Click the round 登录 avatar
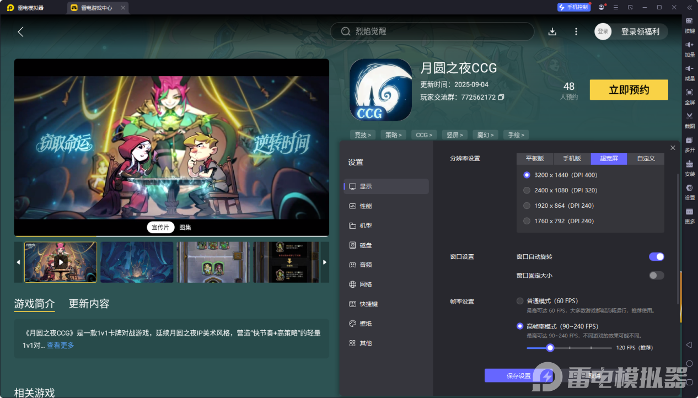 (x=603, y=31)
